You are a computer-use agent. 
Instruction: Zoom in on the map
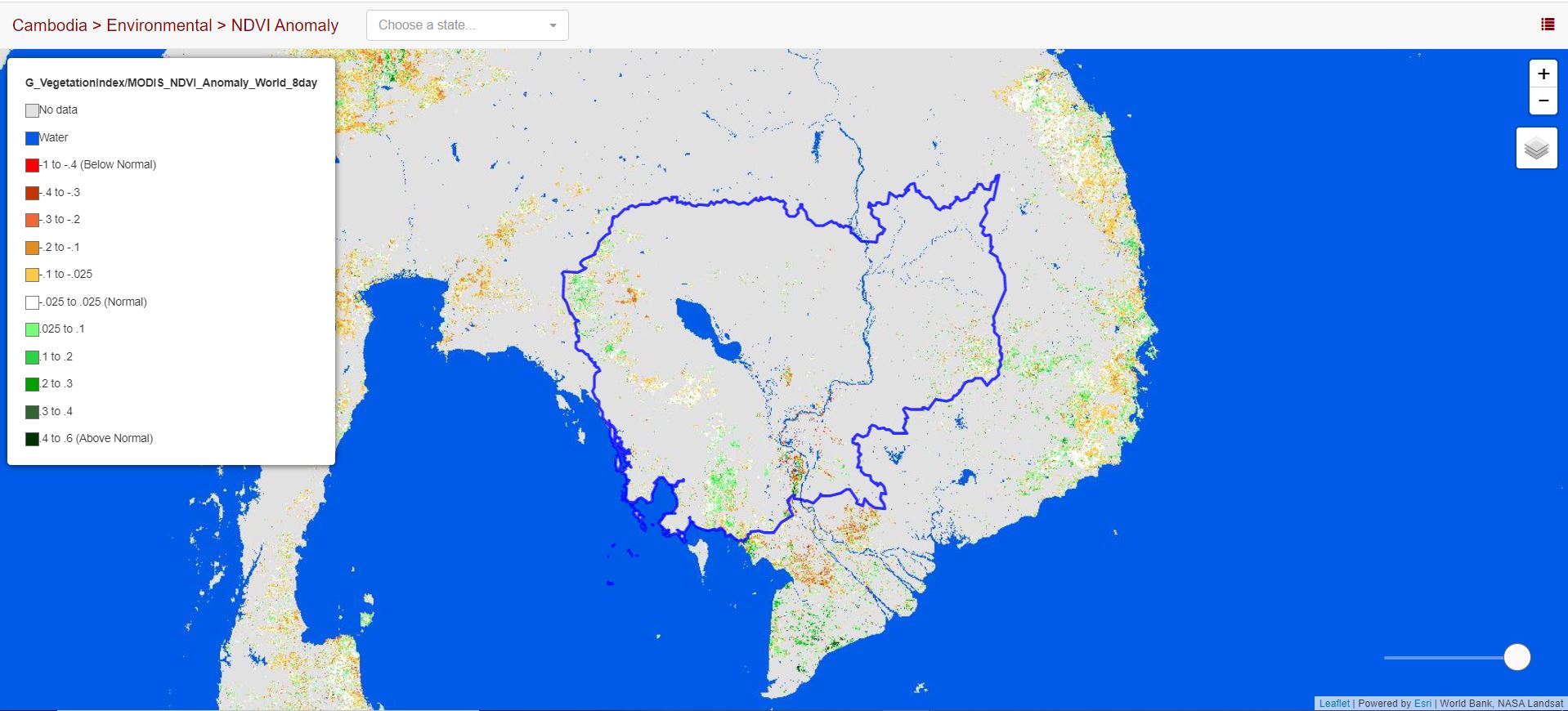(1543, 74)
